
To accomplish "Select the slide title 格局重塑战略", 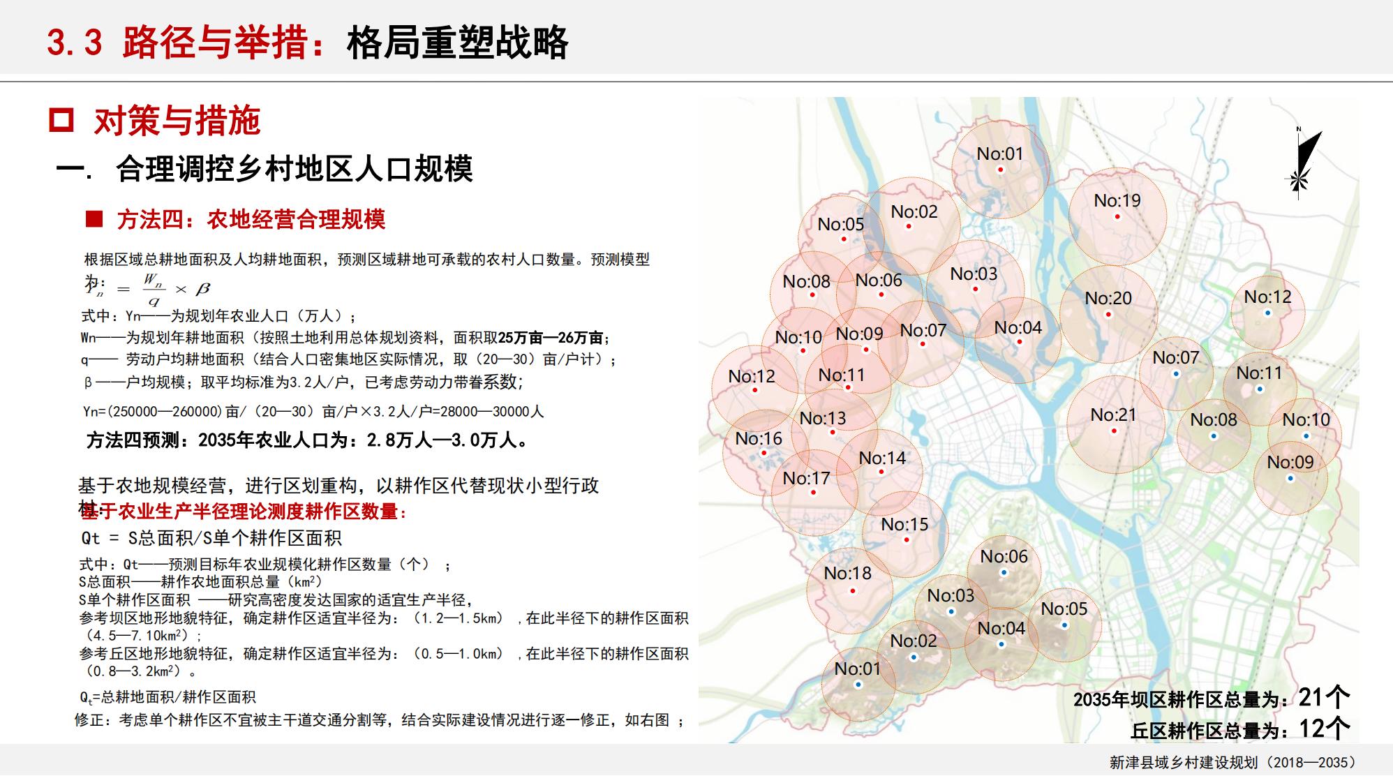I will coord(458,42).
